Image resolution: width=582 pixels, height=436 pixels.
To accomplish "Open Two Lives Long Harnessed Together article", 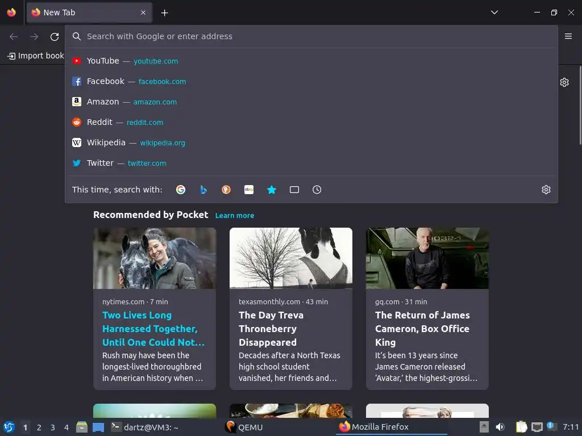I will tap(153, 329).
